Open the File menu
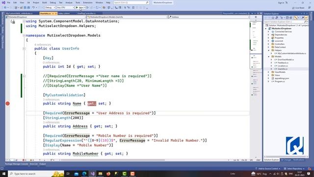The height and width of the screenshot is (177, 314). coord(9,2)
